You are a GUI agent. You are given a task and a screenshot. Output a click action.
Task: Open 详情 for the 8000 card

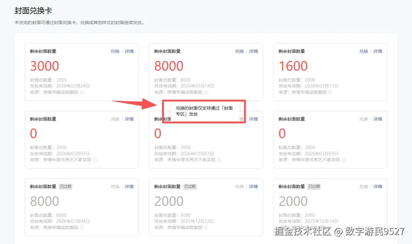coord(253,51)
